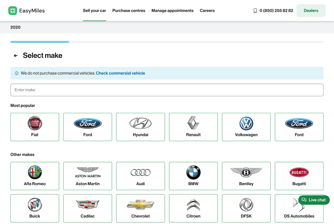Open Manage appointments menu item
Image resolution: width=334 pixels, height=224 pixels.
172,11
